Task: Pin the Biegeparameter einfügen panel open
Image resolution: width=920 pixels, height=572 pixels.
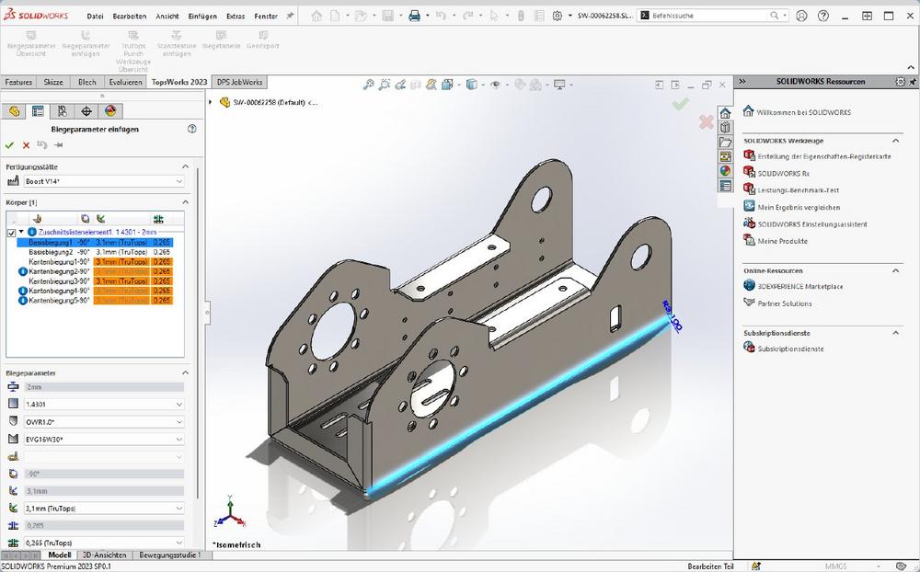Action: tap(58, 145)
